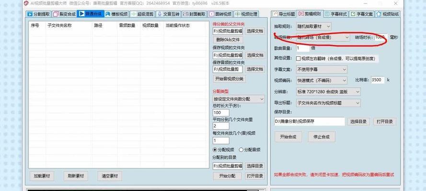Viewport: 426px width, 191px height.
Task: Click 打开目录 next to 保存目录 path
Action: (385, 122)
